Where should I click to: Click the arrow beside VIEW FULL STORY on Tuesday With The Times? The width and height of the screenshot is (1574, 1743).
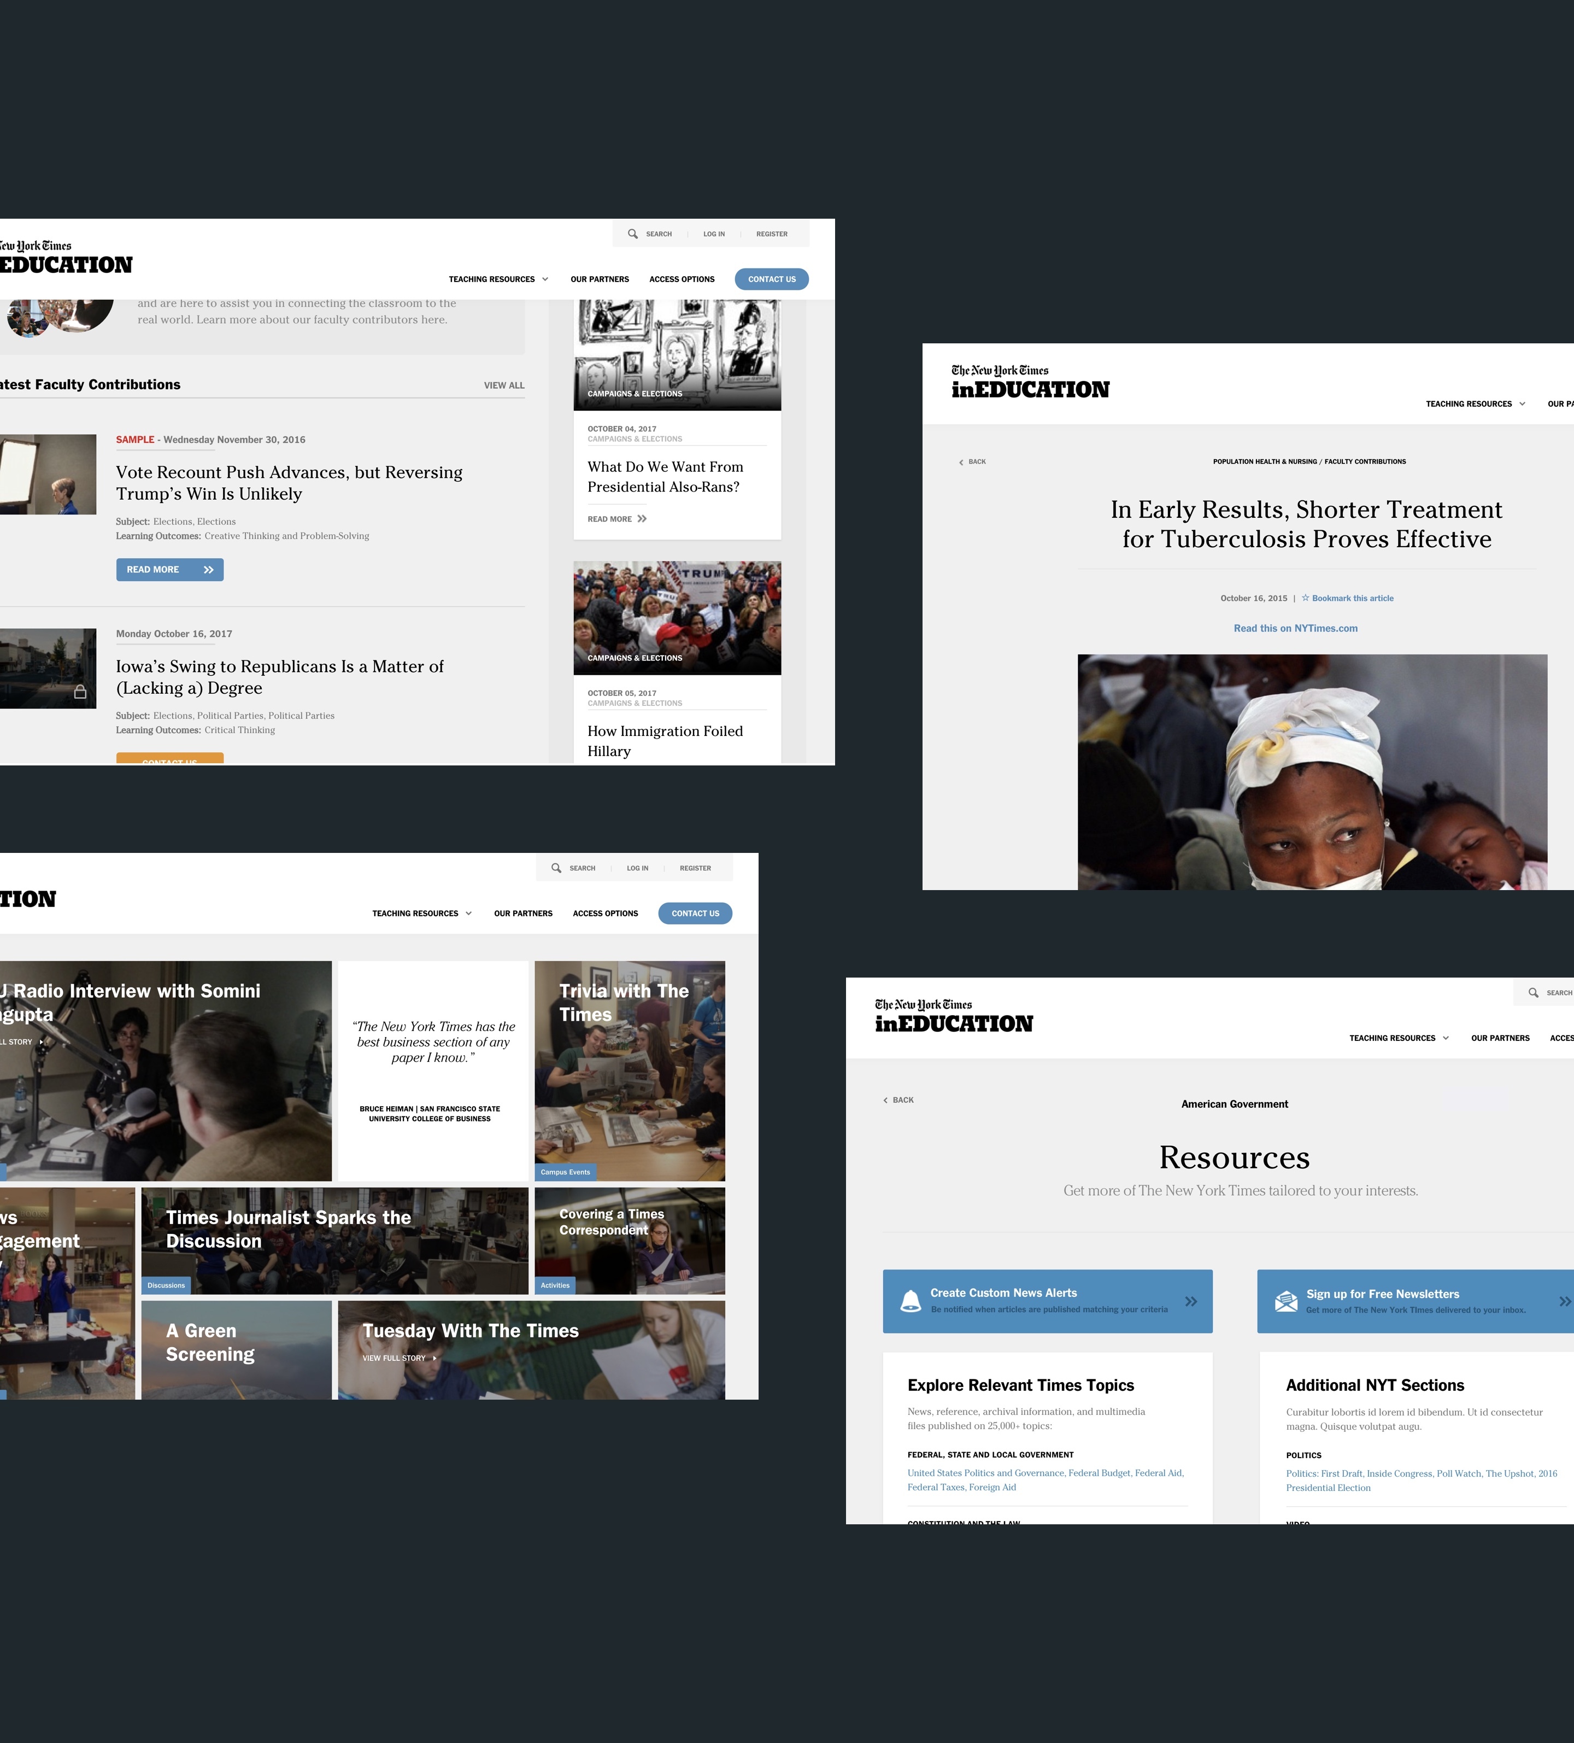[x=434, y=1358]
